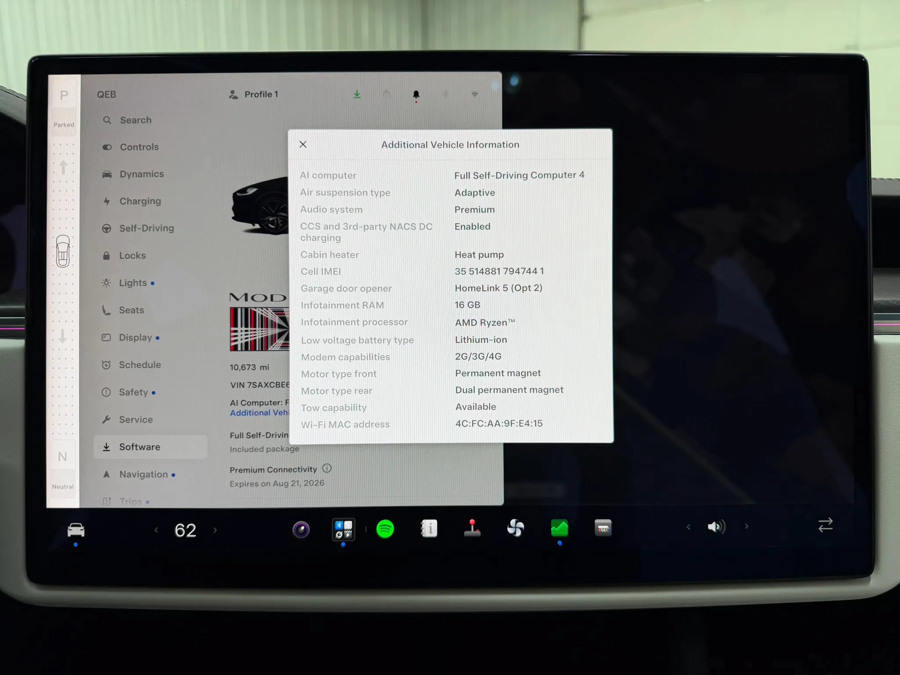
Task: Tap the 62 temperature setting
Action: [185, 530]
